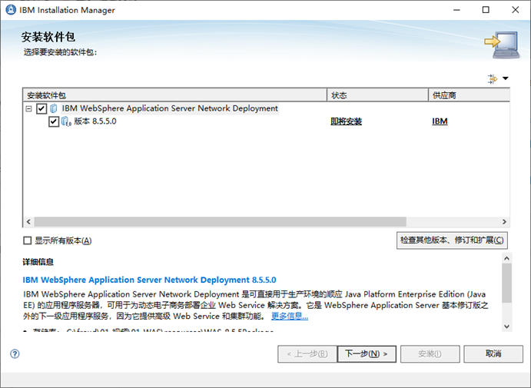
Task: Click the WebSphere package icon in tree
Action: point(54,108)
